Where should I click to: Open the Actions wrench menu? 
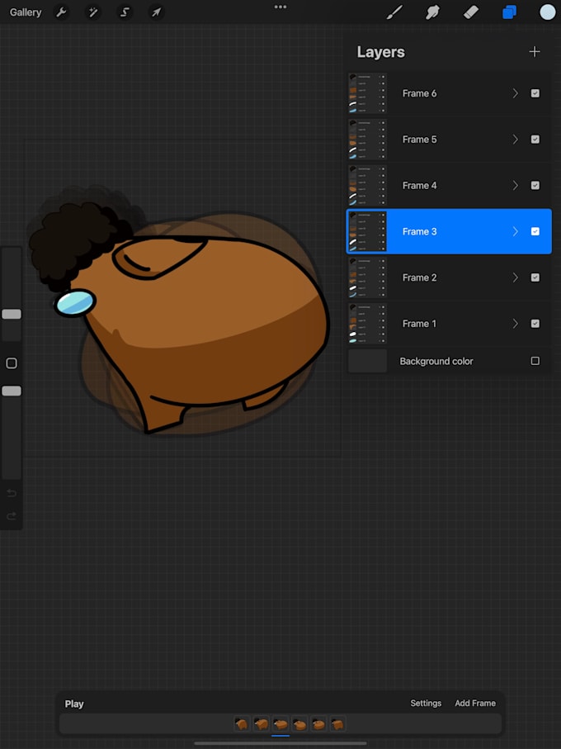61,12
